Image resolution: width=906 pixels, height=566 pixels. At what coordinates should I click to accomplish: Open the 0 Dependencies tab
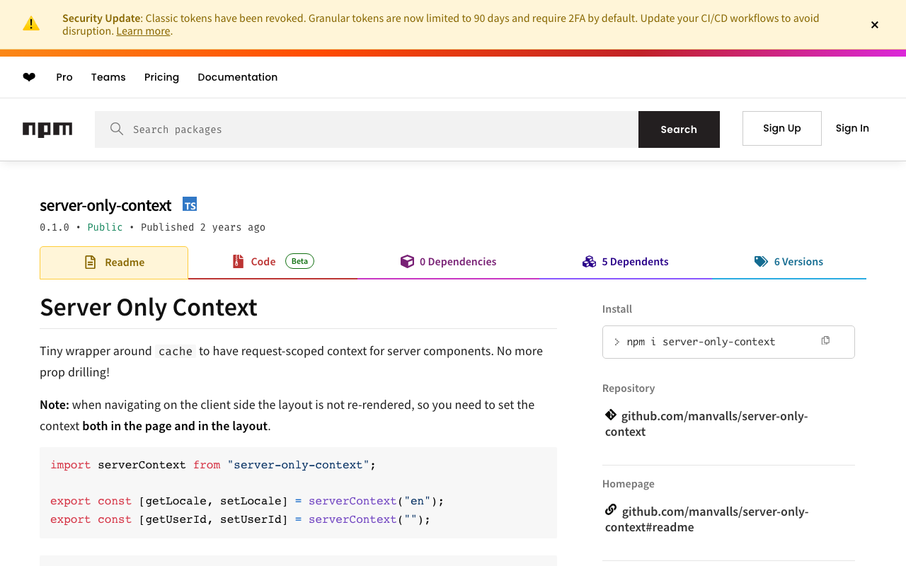pyautogui.click(x=449, y=262)
